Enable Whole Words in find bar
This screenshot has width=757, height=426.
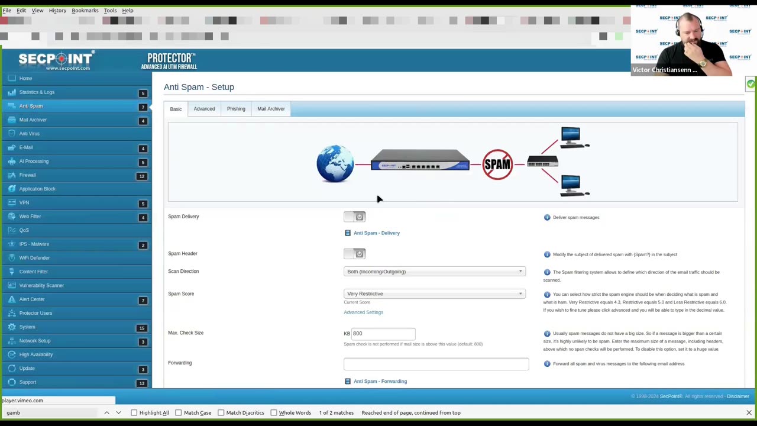[274, 412]
